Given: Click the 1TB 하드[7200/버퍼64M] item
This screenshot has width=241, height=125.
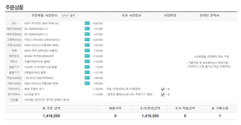Looking at the screenshot, I should click(39, 78).
